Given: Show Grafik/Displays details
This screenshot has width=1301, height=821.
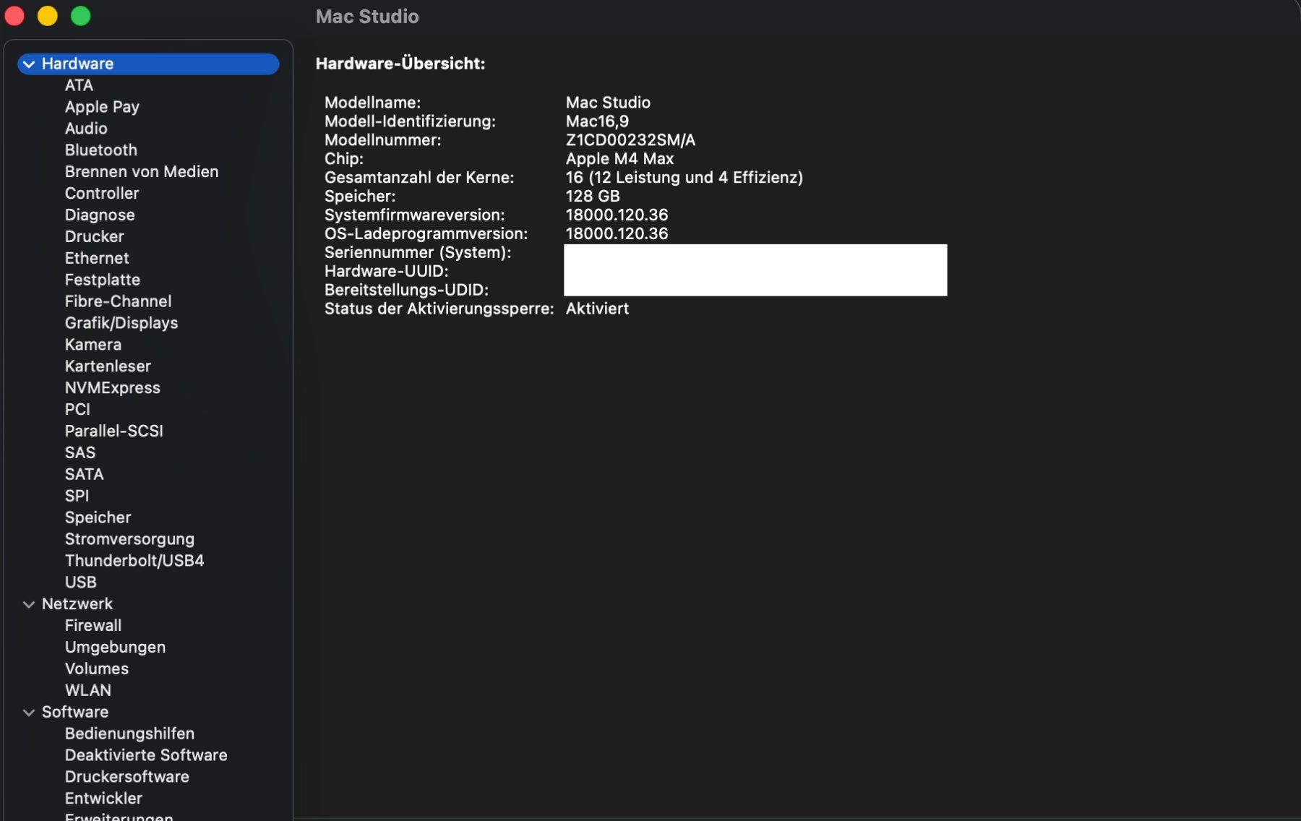Looking at the screenshot, I should click(x=121, y=323).
